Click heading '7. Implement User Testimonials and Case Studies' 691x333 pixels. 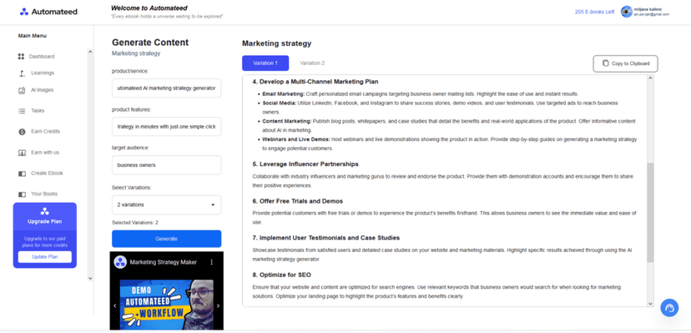tap(326, 239)
